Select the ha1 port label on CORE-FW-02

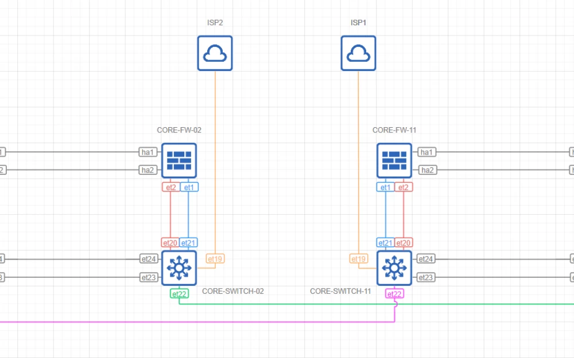(x=148, y=151)
